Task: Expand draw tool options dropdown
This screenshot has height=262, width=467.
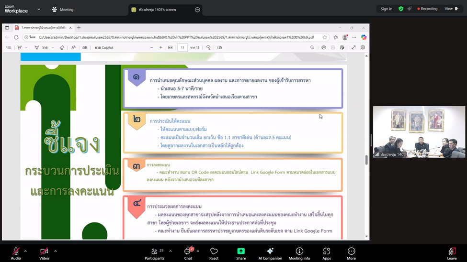Action: [53, 48]
